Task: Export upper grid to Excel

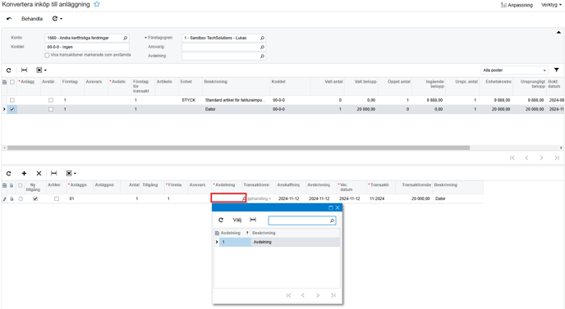Action: 41,70
